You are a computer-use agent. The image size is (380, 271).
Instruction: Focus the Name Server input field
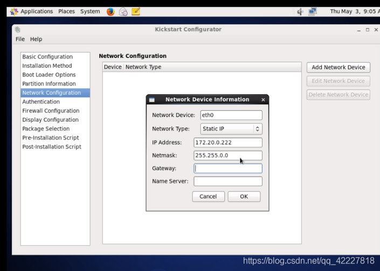coord(228,181)
